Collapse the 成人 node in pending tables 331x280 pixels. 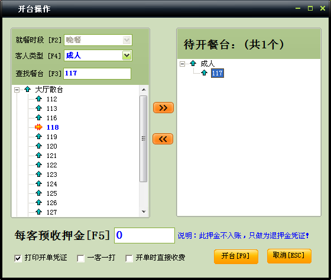(x=182, y=64)
